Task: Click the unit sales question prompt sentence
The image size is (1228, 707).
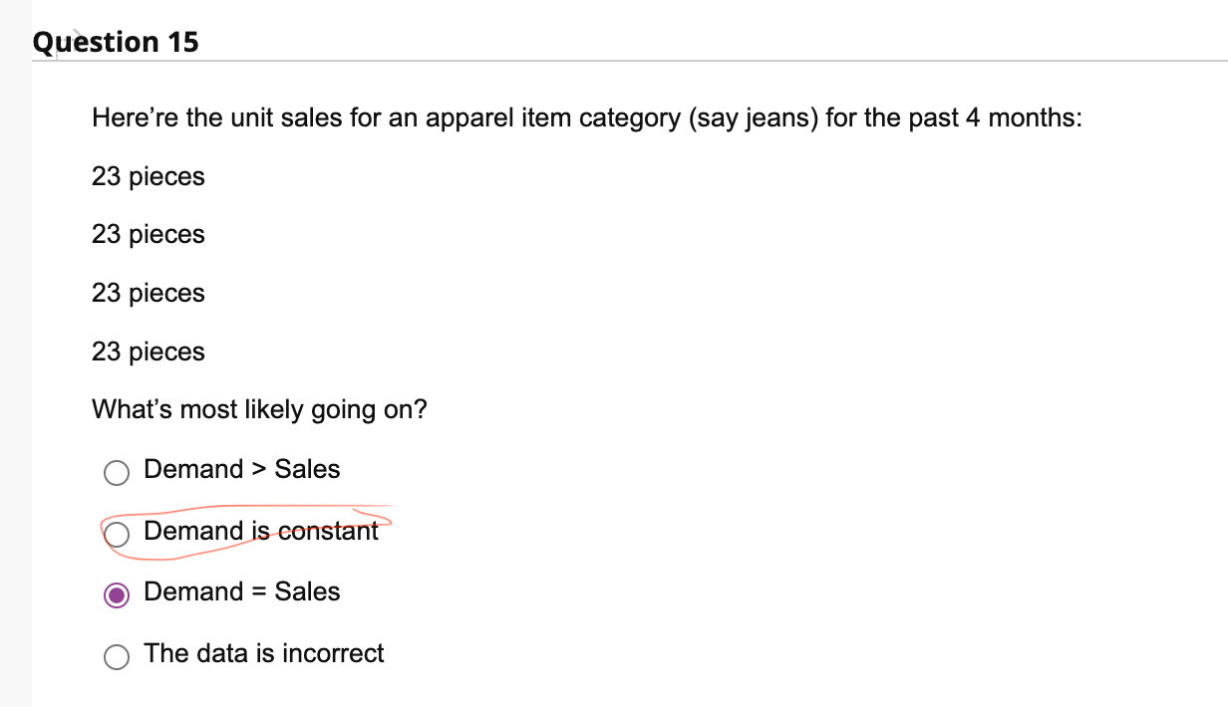Action: [x=587, y=118]
